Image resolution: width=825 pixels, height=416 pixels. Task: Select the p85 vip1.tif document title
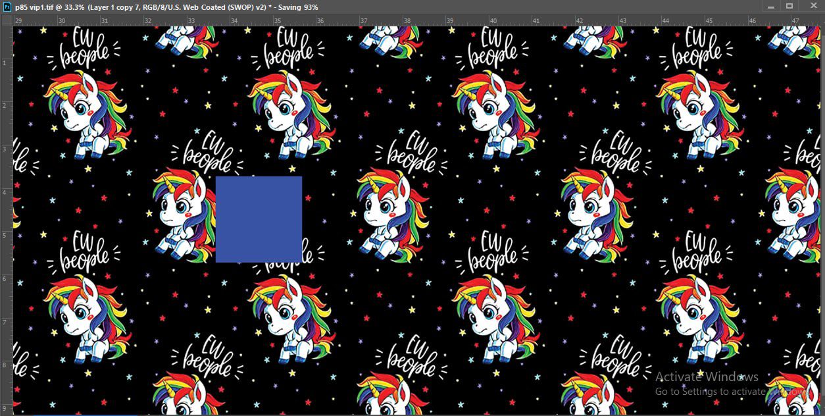tap(166, 7)
